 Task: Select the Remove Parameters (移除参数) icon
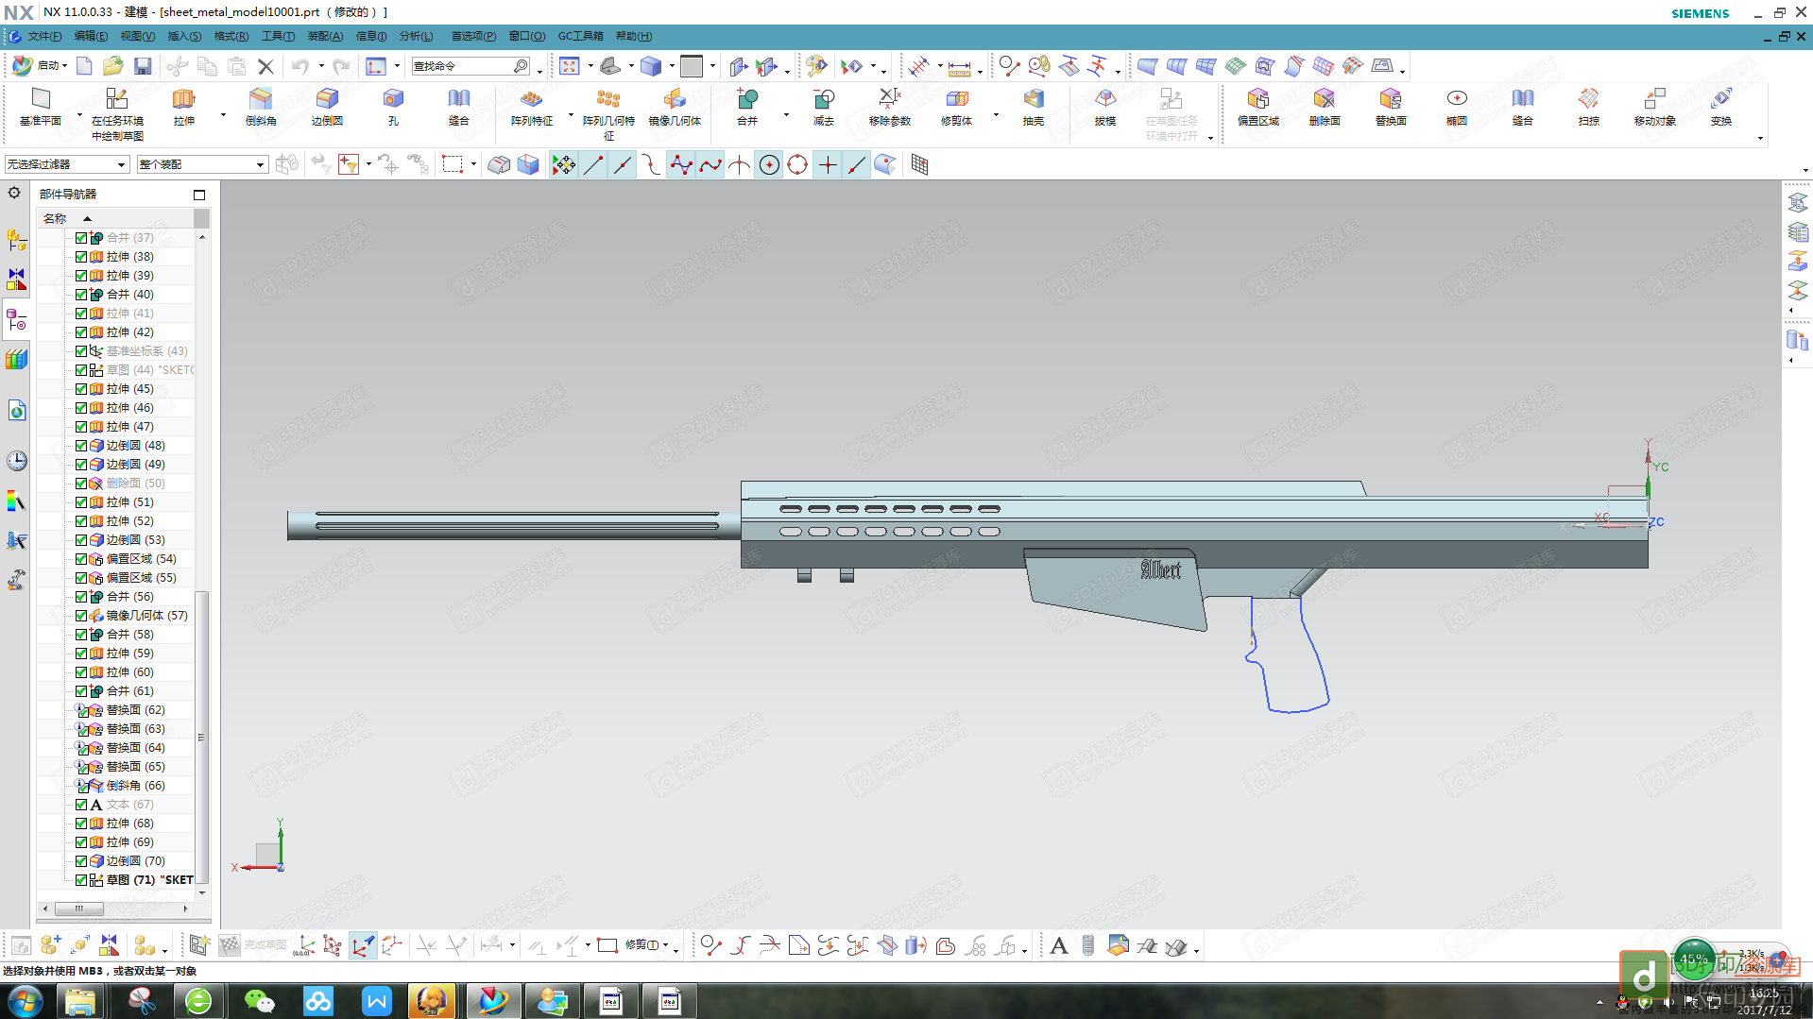tap(889, 98)
